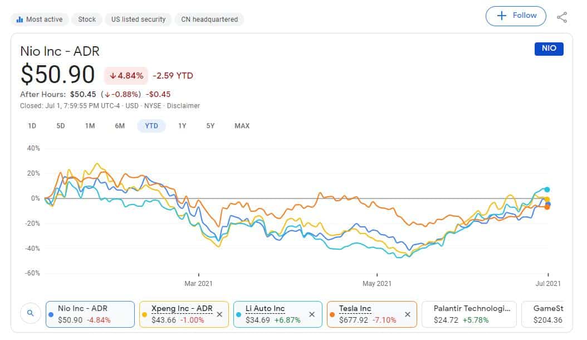
Task: Click the CN headquartered filter chip
Action: [209, 19]
